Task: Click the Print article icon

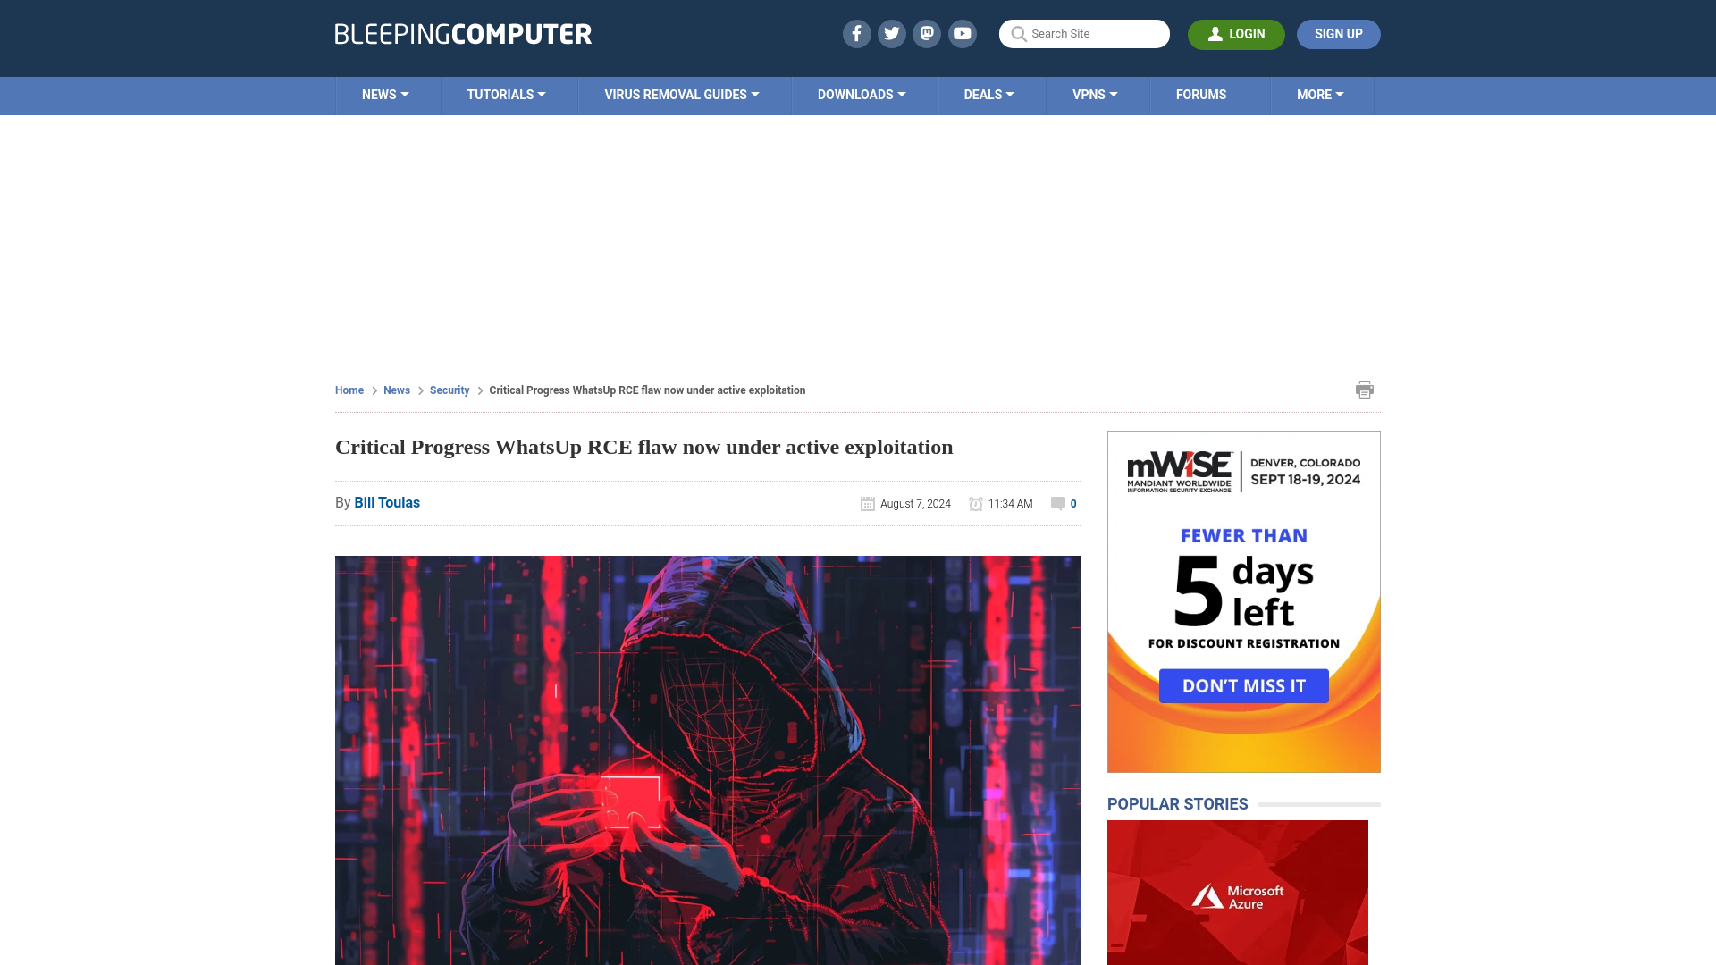Action: coord(1364,389)
